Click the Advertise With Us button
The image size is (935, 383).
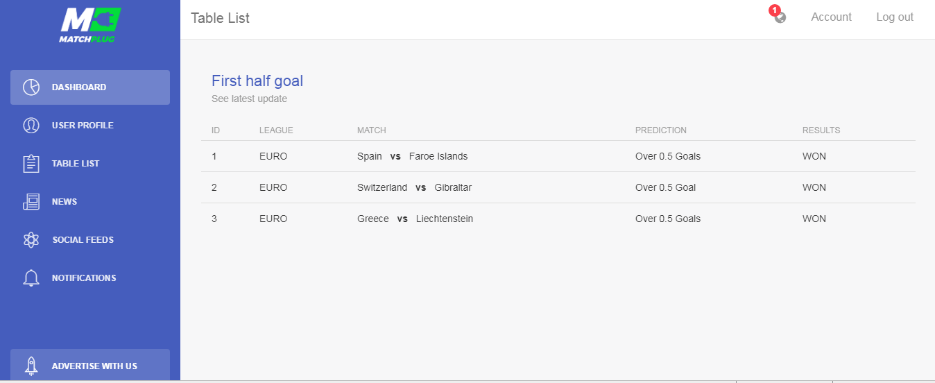point(90,365)
